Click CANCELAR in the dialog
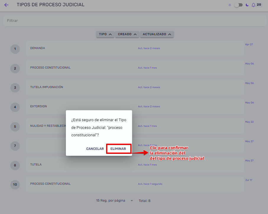Viewport: 268px width, 214px height. (95, 149)
